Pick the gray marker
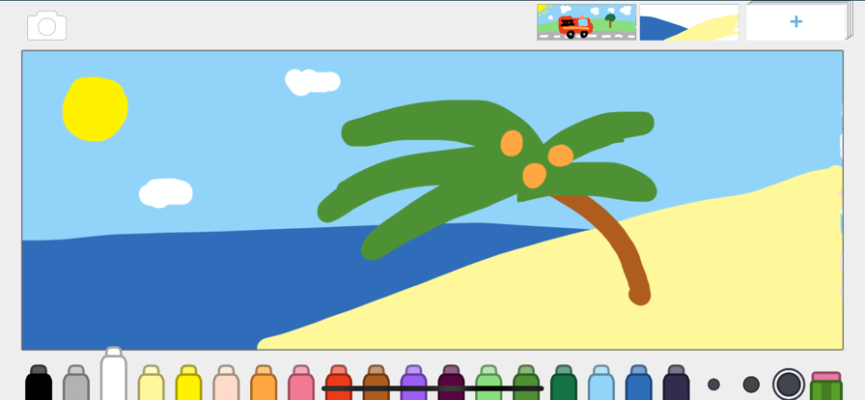This screenshot has width=865, height=400. pos(76,383)
